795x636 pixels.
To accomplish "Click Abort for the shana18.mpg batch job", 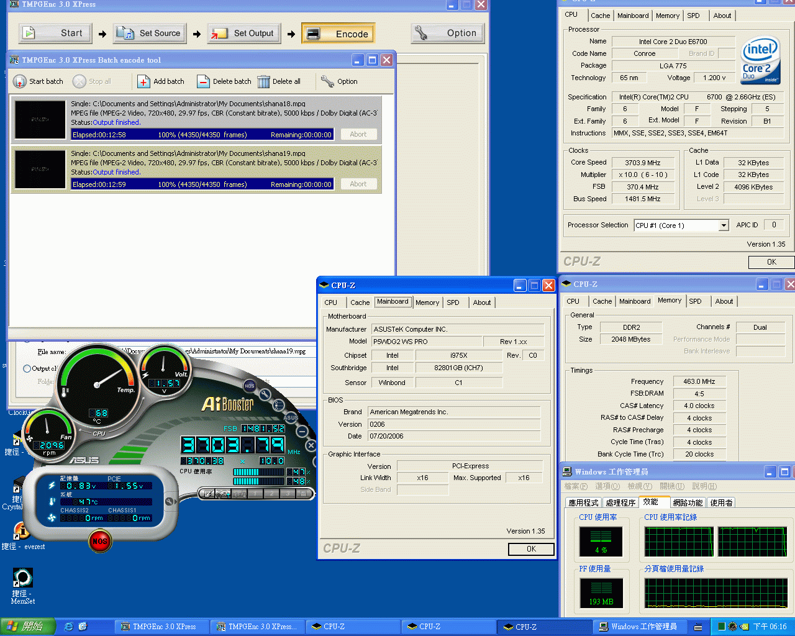I will click(x=358, y=134).
